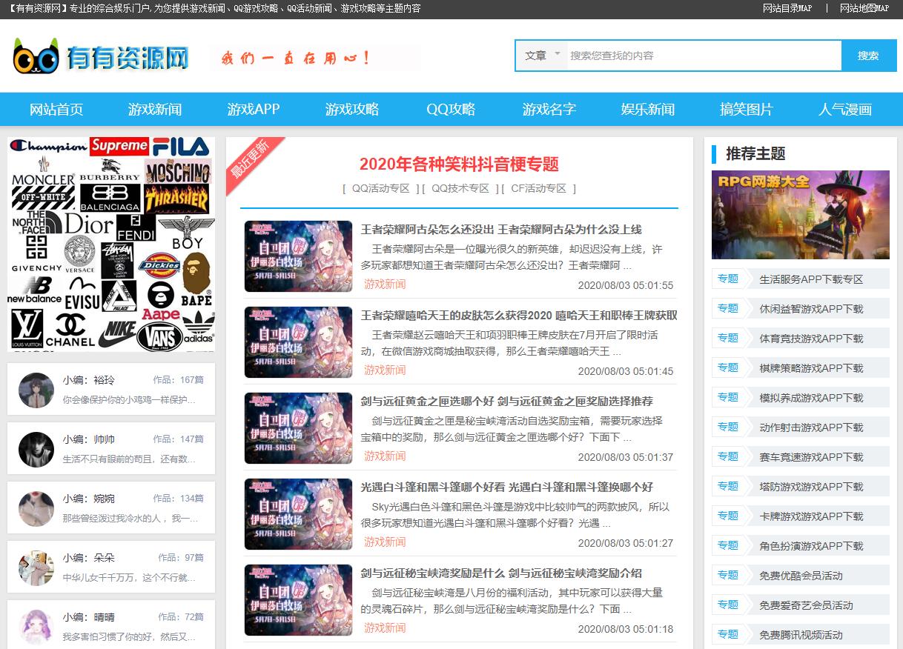Viewport: 903px width, 649px height.
Task: Open the 游戏APP nav item
Action: point(254,110)
